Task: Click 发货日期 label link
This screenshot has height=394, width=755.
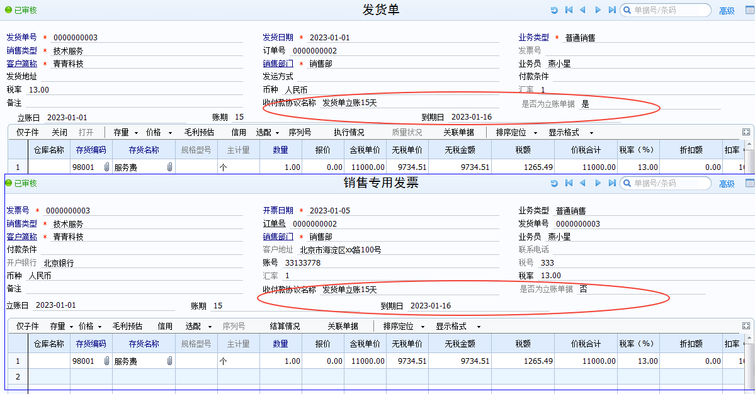Action: tap(278, 37)
